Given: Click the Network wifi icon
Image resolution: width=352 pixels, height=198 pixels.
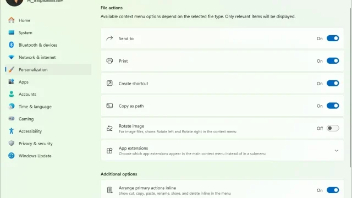Looking at the screenshot, I should pyautogui.click(x=11, y=57).
